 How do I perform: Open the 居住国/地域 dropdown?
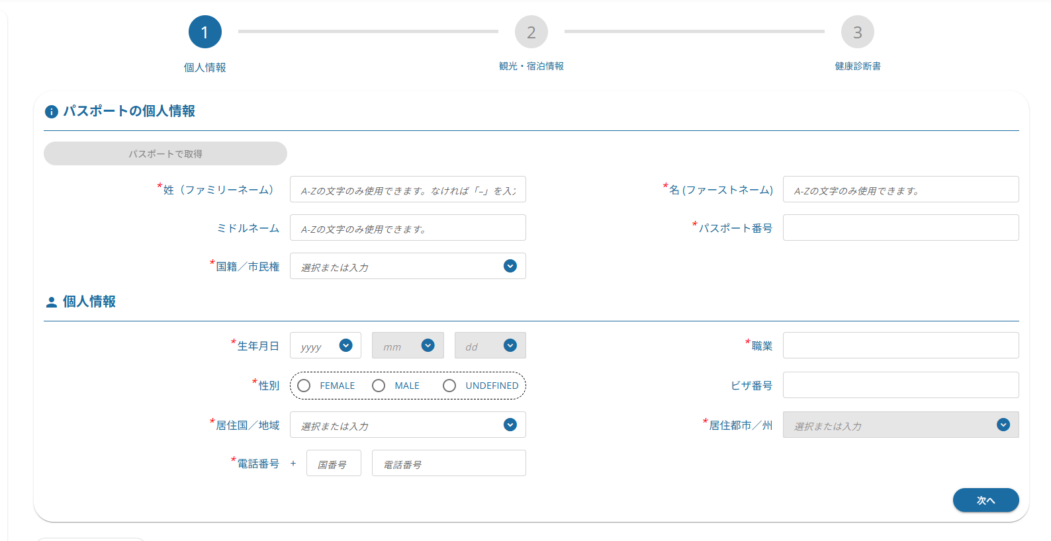[x=408, y=425]
